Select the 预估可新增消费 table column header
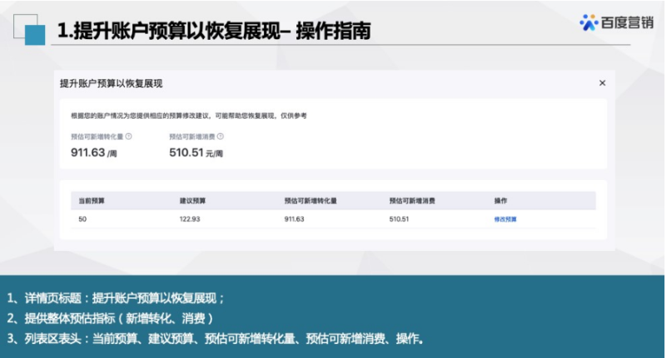This screenshot has width=666, height=358. (x=412, y=201)
